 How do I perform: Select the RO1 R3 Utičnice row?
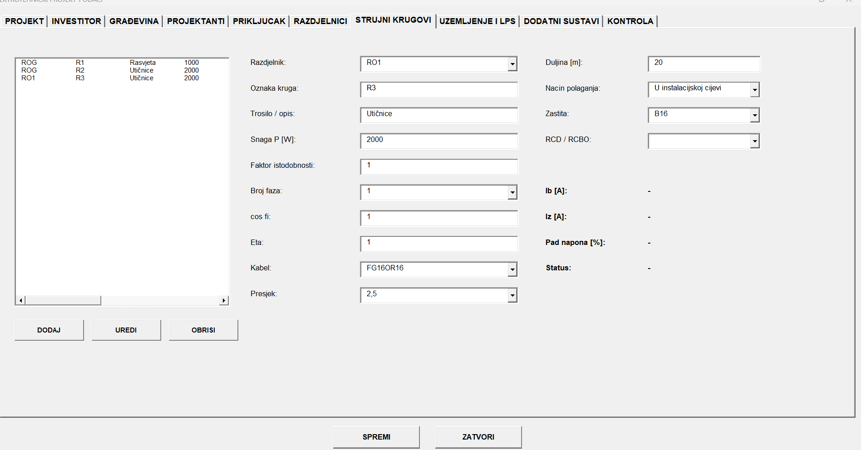tap(122, 78)
